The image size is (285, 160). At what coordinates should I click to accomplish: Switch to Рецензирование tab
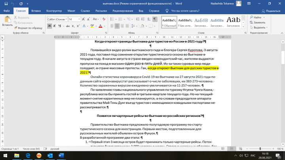pos(123,11)
